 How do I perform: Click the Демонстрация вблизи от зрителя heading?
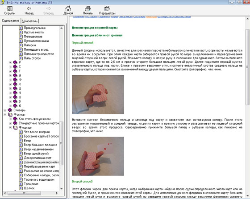click(x=97, y=35)
